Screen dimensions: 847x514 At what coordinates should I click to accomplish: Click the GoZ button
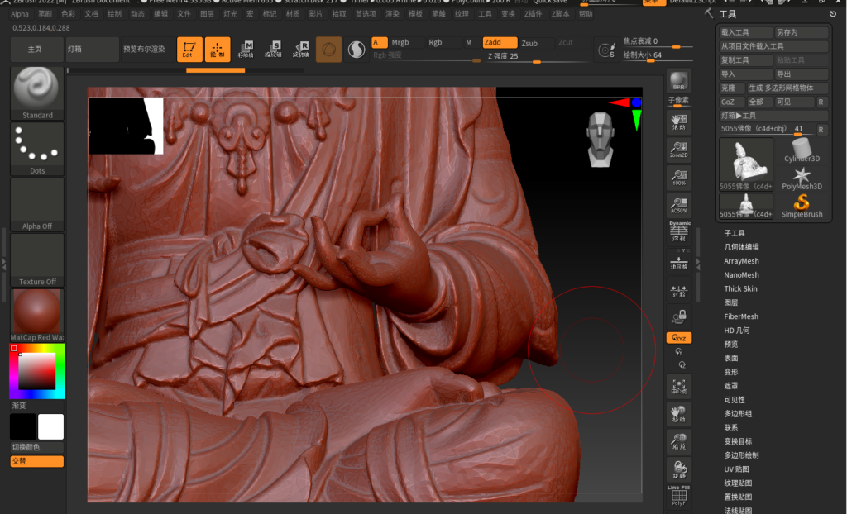[731, 102]
